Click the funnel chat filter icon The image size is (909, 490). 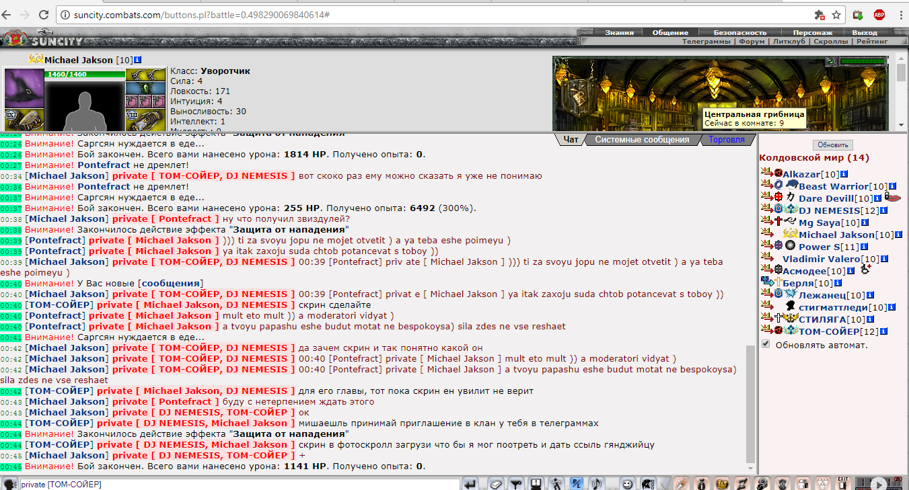pyautogui.click(x=516, y=483)
